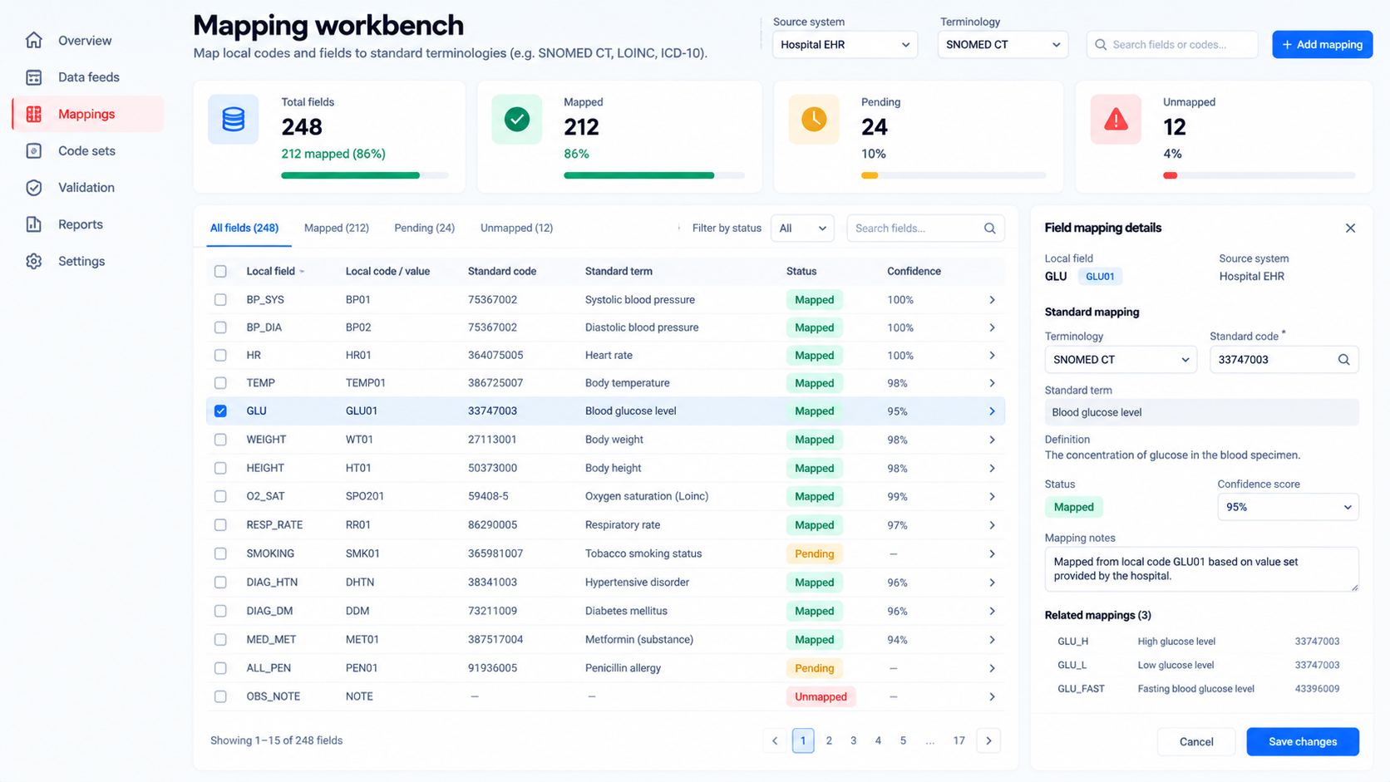Open the Overview home icon

[x=34, y=40]
